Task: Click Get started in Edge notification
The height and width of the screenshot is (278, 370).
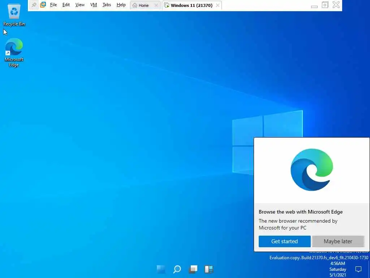Action: [x=284, y=241]
